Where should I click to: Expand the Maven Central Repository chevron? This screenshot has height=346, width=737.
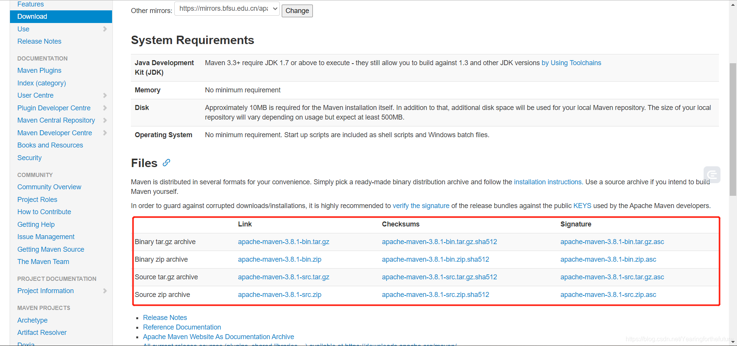[x=105, y=120]
